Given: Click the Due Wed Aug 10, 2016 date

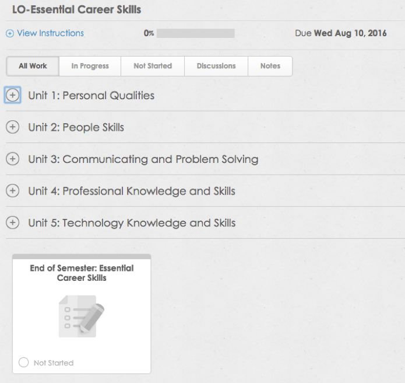Looking at the screenshot, I should tap(341, 33).
